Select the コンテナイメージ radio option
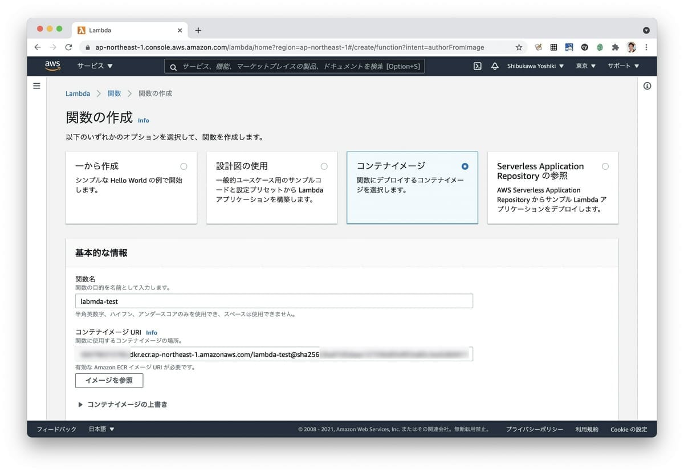Viewport: 684px width, 473px height. pyautogui.click(x=465, y=166)
